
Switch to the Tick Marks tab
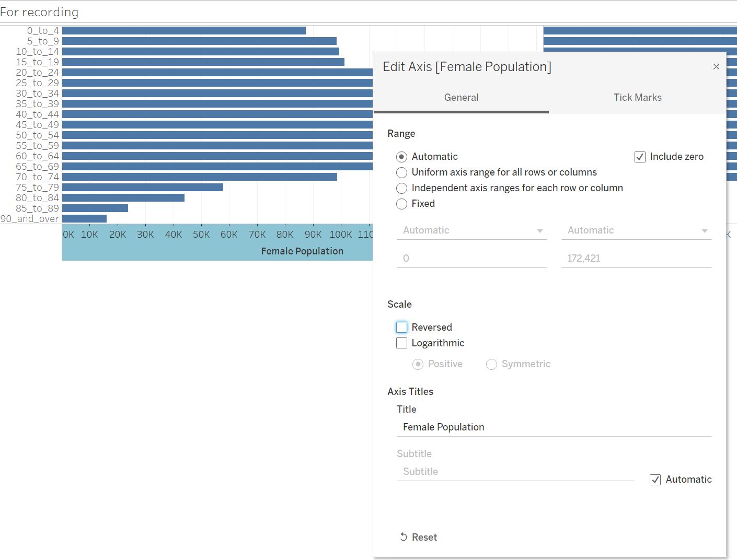coord(637,98)
